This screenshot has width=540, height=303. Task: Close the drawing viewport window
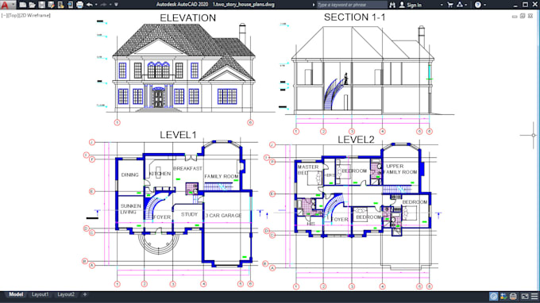tap(530, 16)
